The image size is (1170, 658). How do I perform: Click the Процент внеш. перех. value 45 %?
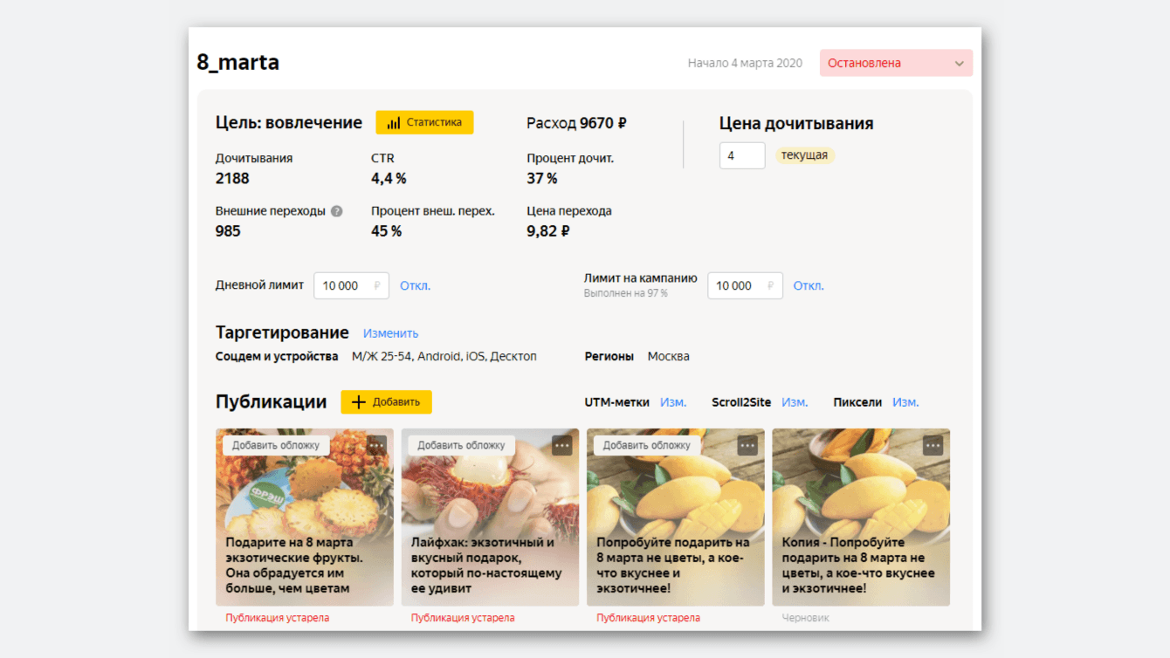click(387, 231)
